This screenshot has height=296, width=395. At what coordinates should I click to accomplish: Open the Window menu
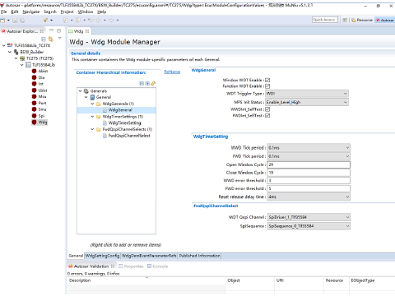(86, 12)
